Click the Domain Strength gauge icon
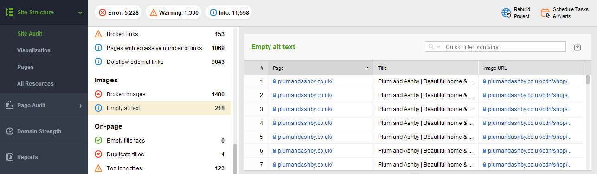Image resolution: width=597 pixels, height=174 pixels. point(9,131)
